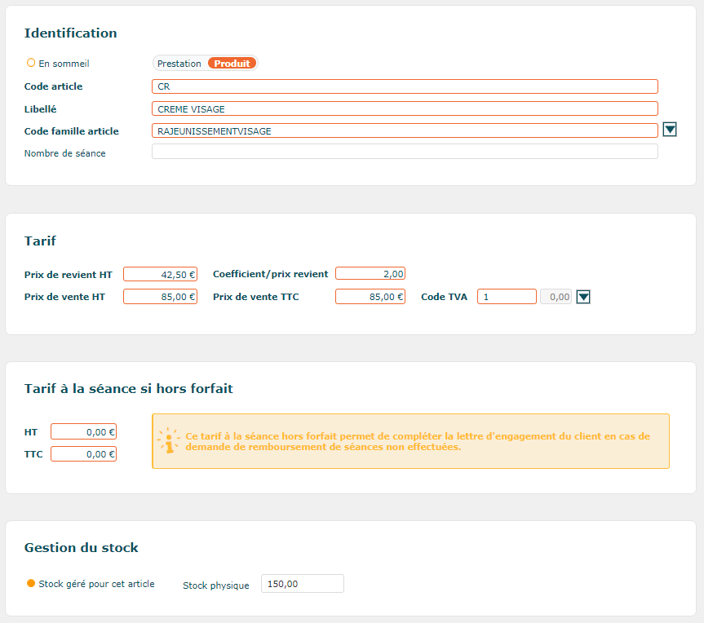The width and height of the screenshot is (704, 623).
Task: Click the Code TVA input field
Action: pos(507,297)
